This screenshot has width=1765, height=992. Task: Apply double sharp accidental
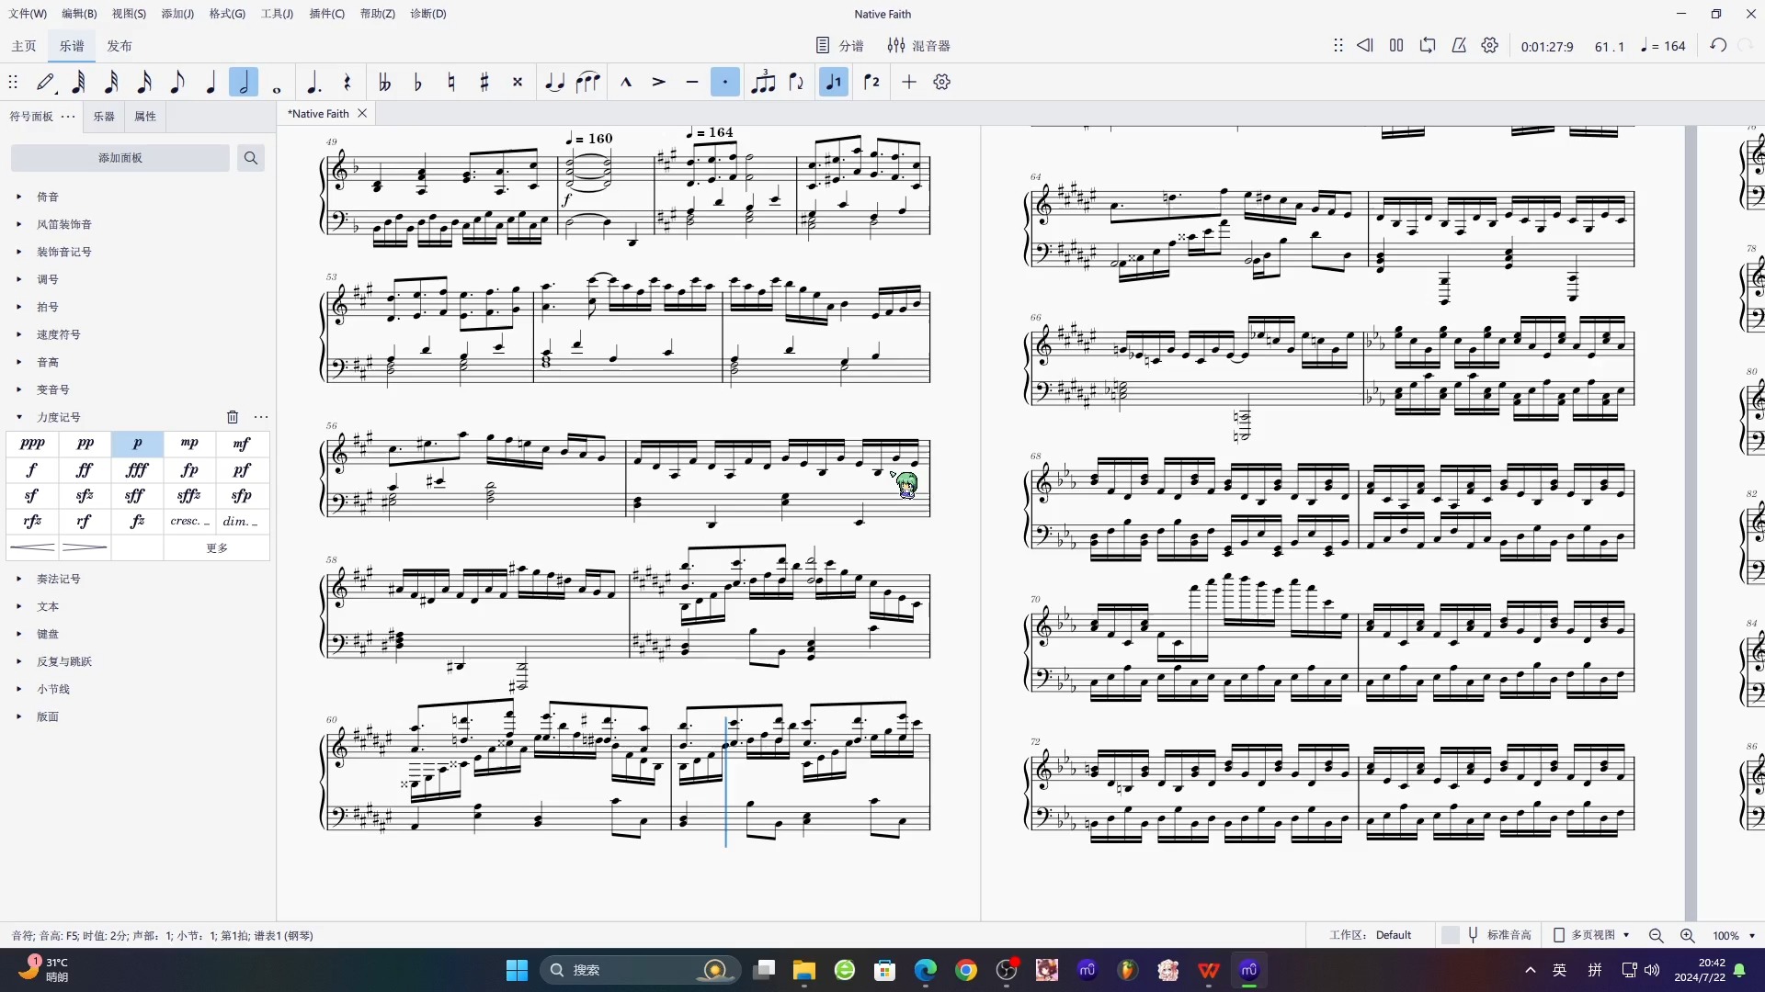click(518, 83)
